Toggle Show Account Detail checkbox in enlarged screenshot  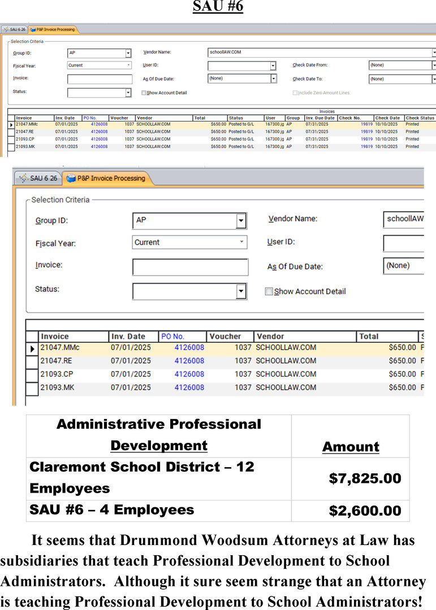269,291
